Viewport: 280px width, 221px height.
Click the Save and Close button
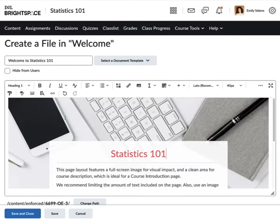click(23, 214)
